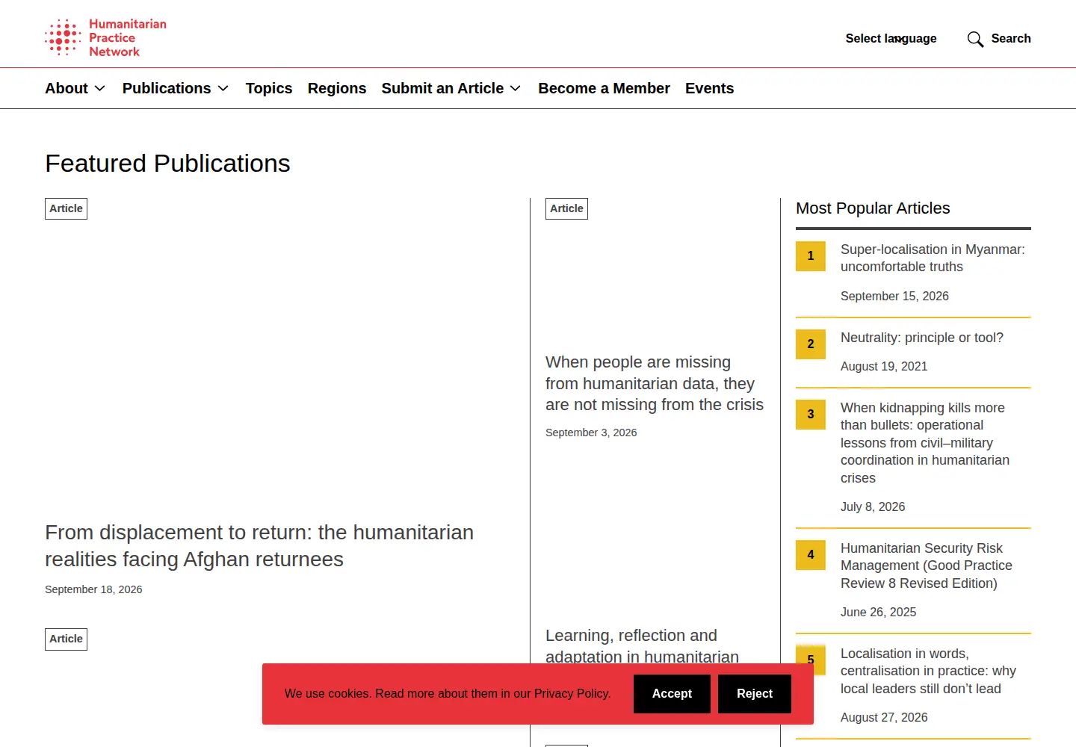Click the Most Popular Articles heading
The width and height of the screenshot is (1076, 747).
(873, 208)
